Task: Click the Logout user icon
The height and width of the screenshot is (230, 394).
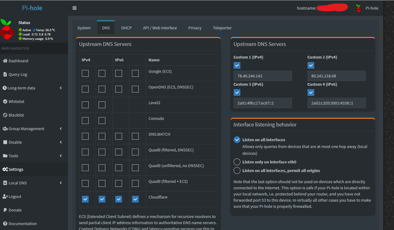Action: click(x=5, y=196)
